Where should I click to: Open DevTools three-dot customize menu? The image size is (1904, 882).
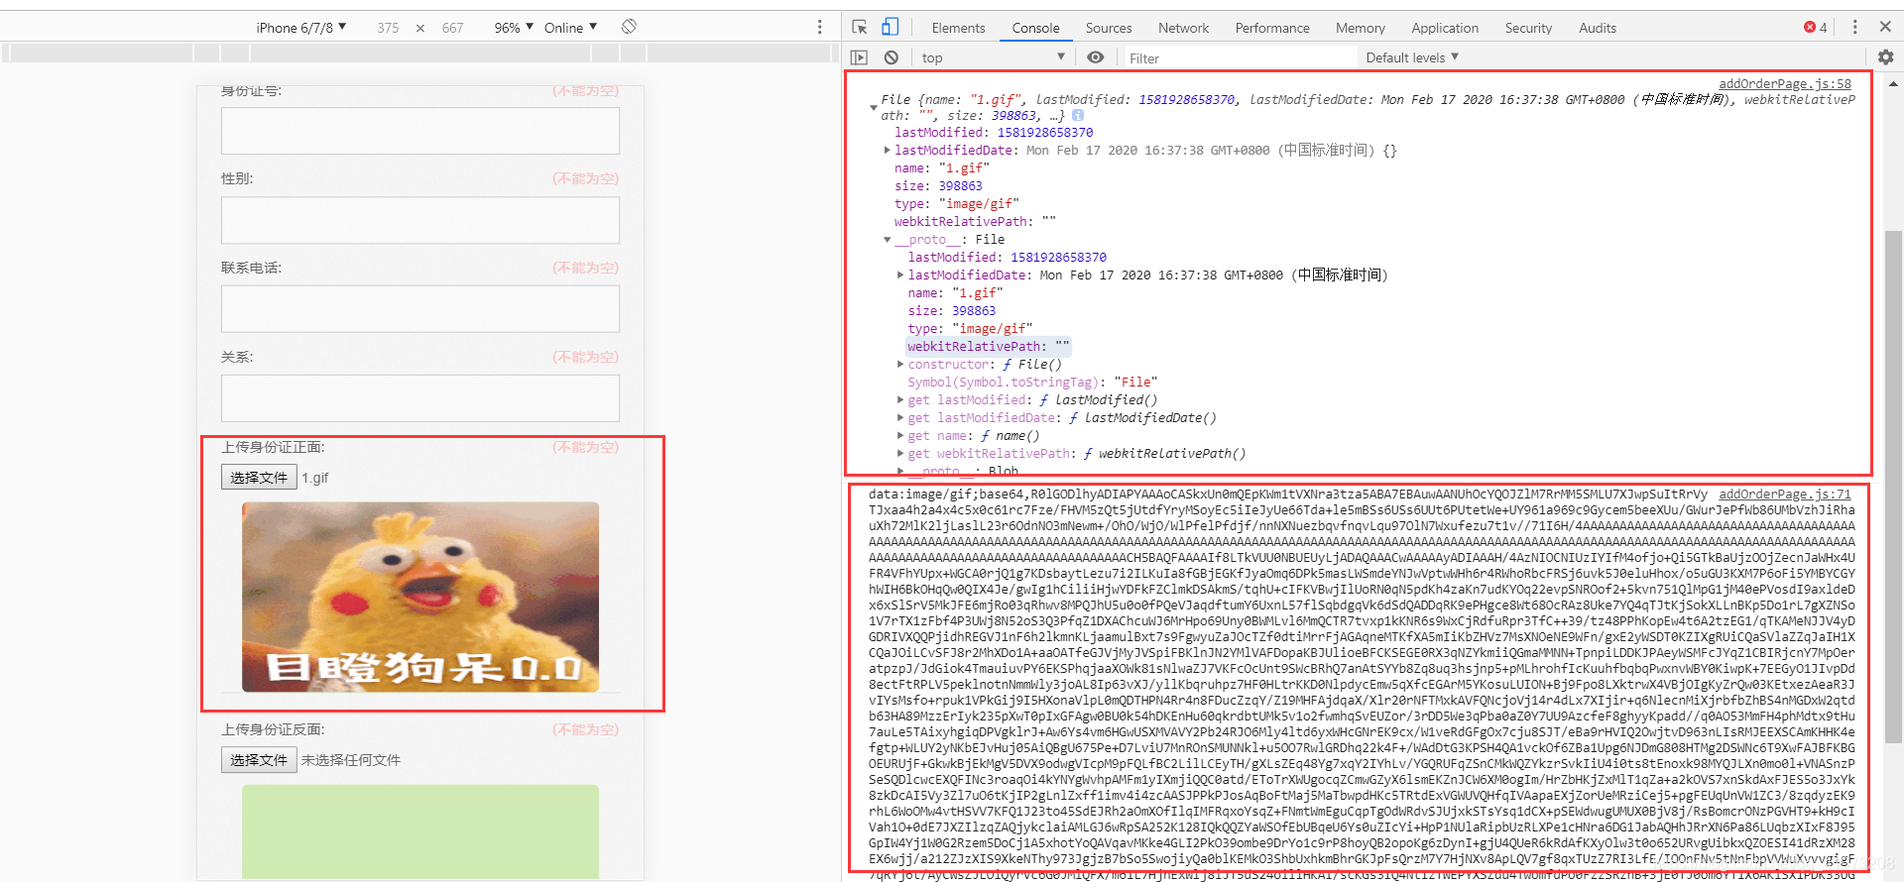pos(1855,27)
